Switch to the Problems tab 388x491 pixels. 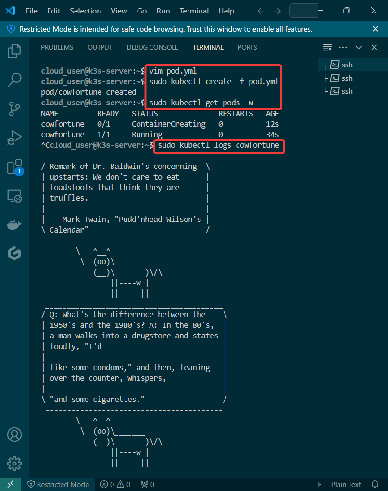pyautogui.click(x=57, y=47)
